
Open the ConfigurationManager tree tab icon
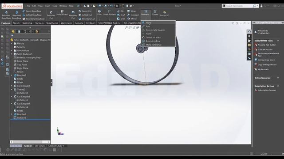[x=25, y=31]
